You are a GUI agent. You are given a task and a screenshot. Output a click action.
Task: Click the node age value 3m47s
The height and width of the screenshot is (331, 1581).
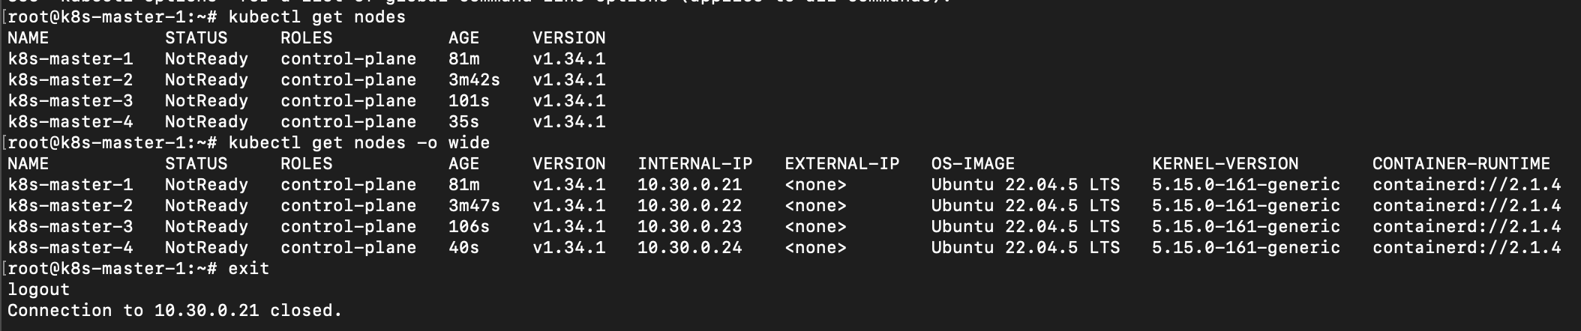tap(474, 206)
